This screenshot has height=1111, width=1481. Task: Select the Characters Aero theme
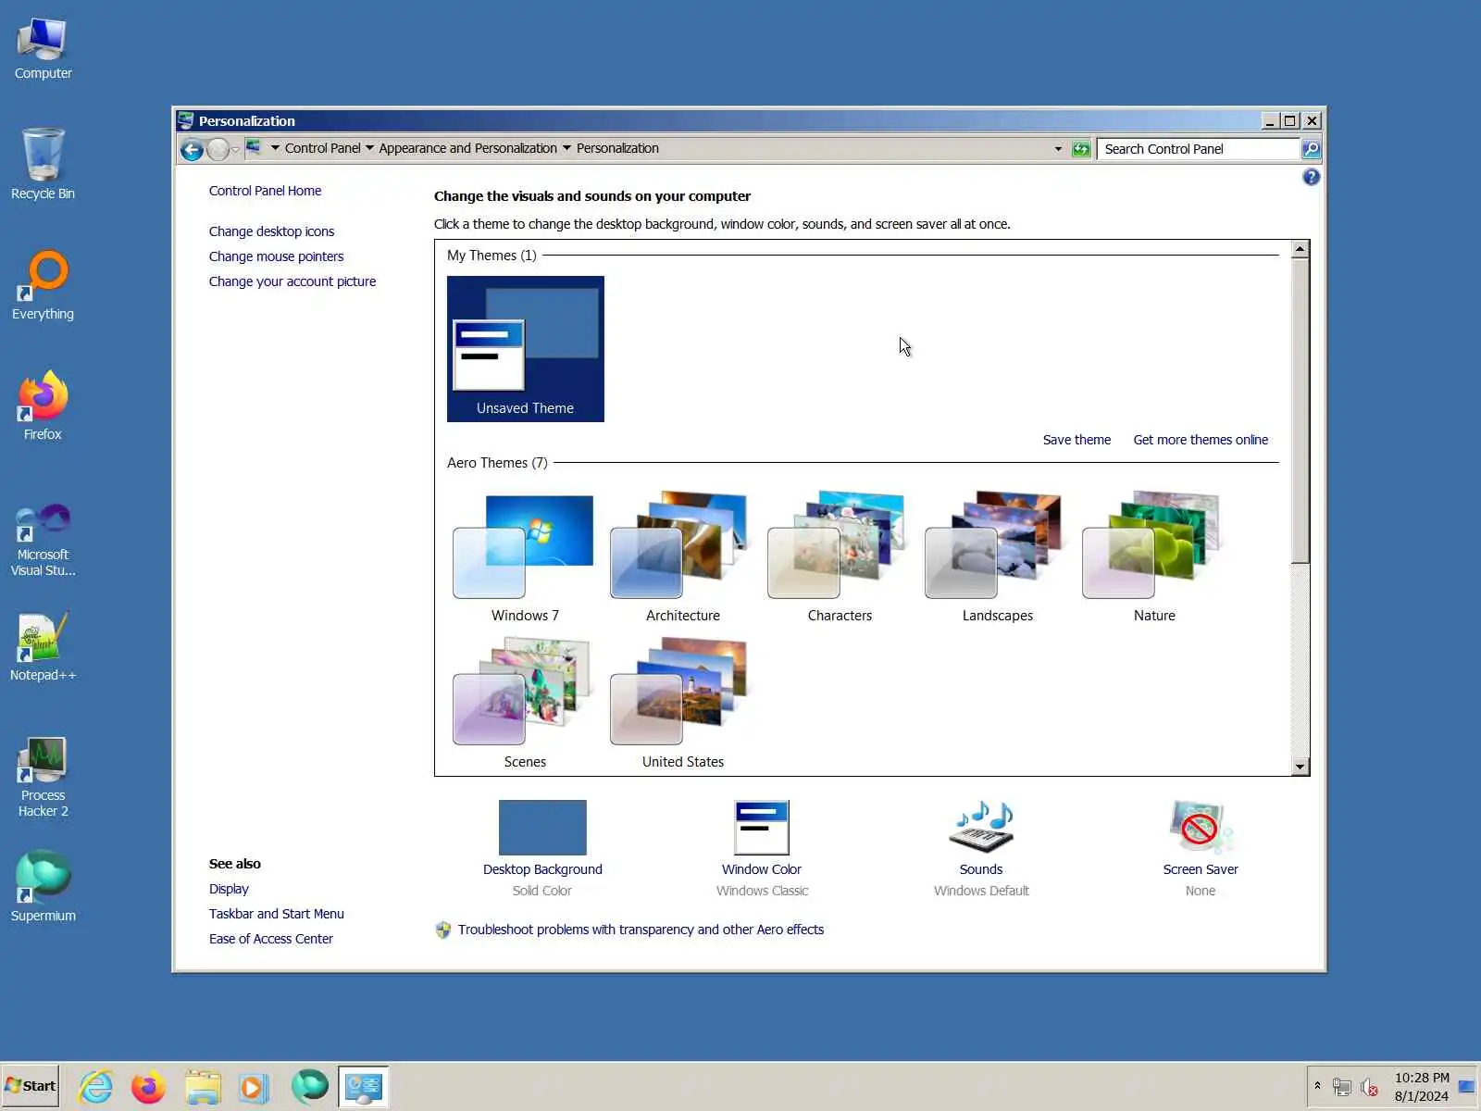[x=840, y=558]
